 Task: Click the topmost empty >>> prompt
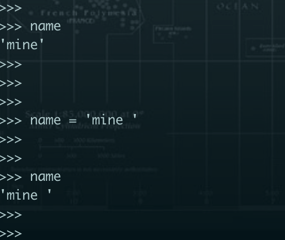point(11,8)
